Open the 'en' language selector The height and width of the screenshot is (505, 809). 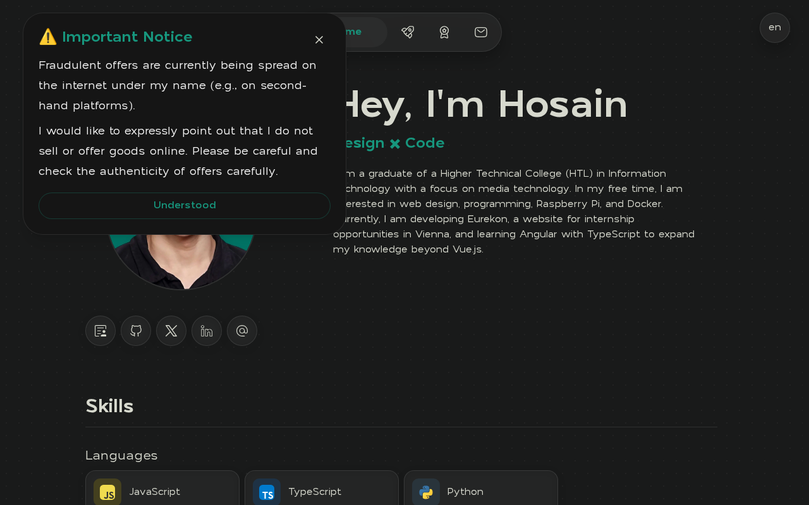tap(775, 28)
